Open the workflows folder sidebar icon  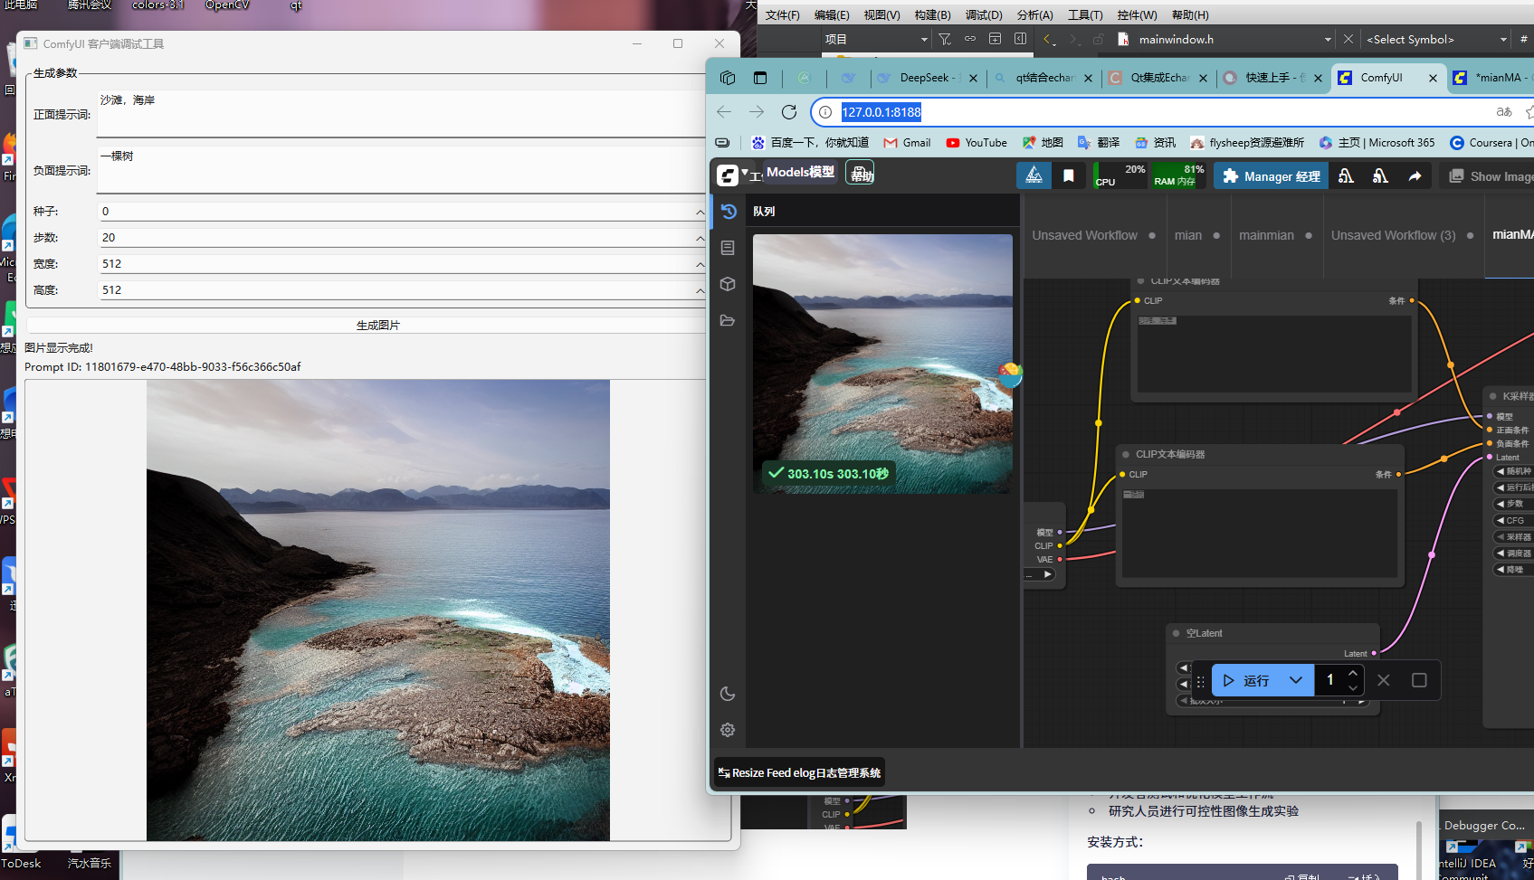pyautogui.click(x=728, y=320)
